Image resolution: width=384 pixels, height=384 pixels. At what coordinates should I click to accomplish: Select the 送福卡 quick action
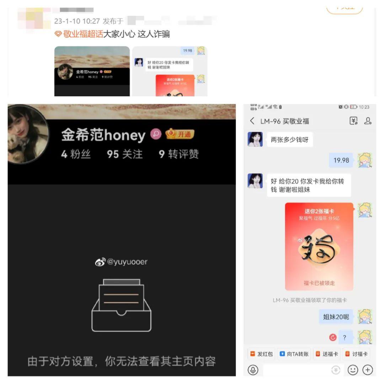tap(327, 354)
